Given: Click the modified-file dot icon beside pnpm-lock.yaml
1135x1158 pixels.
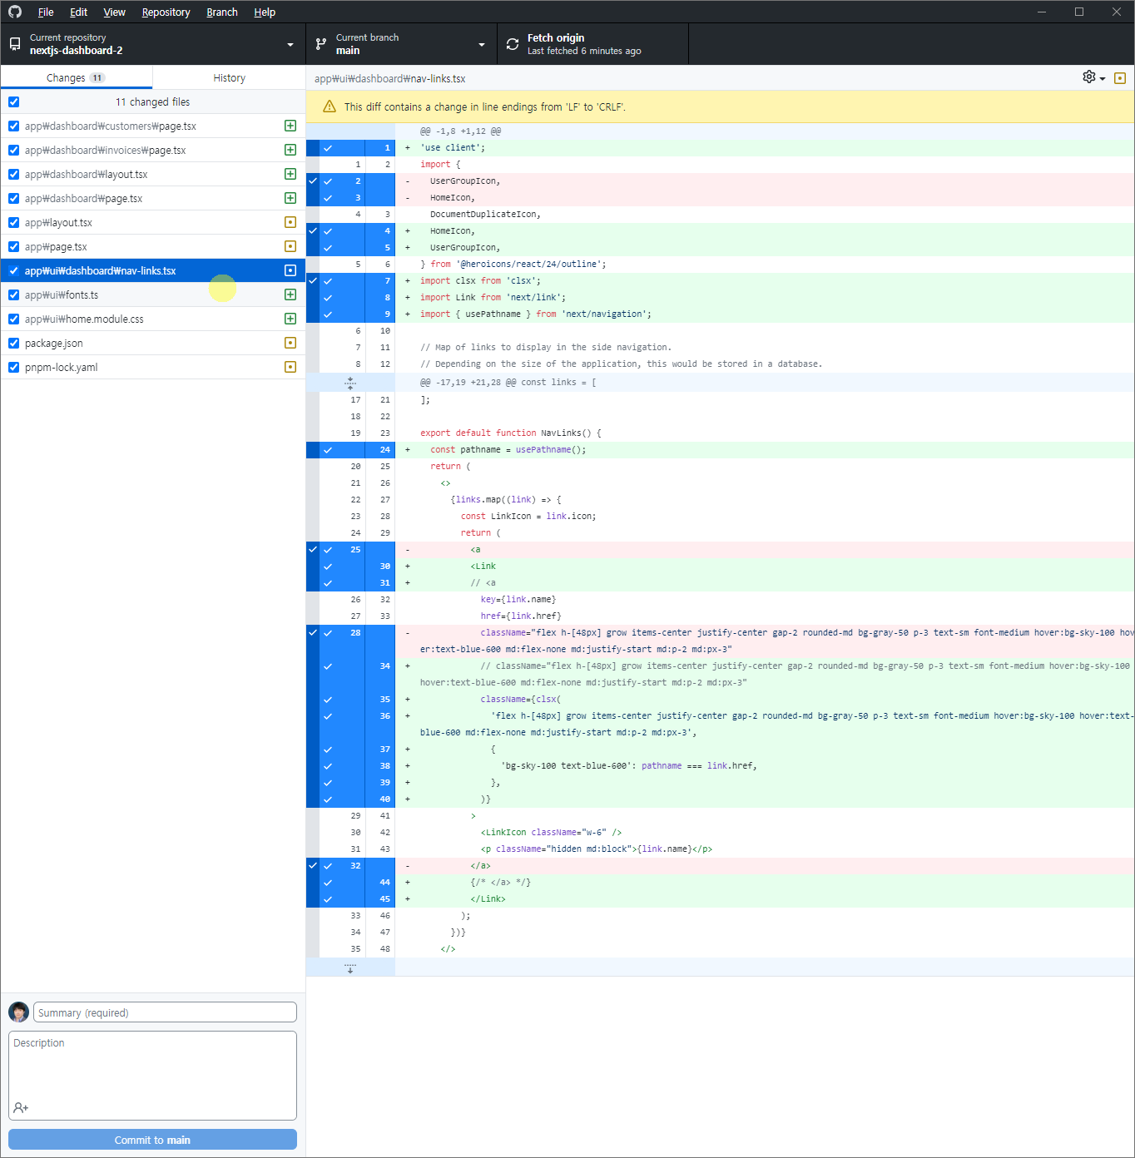Looking at the screenshot, I should pyautogui.click(x=290, y=366).
